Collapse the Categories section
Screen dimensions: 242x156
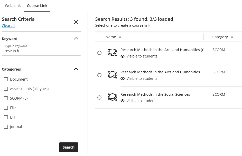76,69
